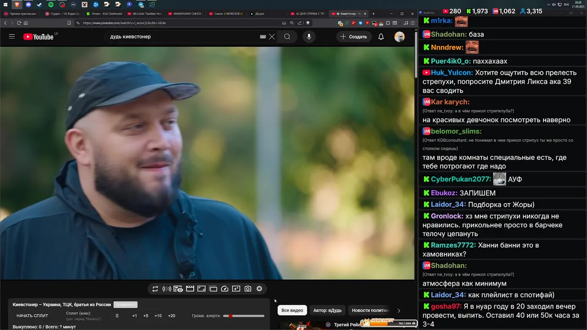Screen dimensions: 587x330
Task: Open YouTube hamburger guide menu
Action: pyautogui.click(x=12, y=37)
